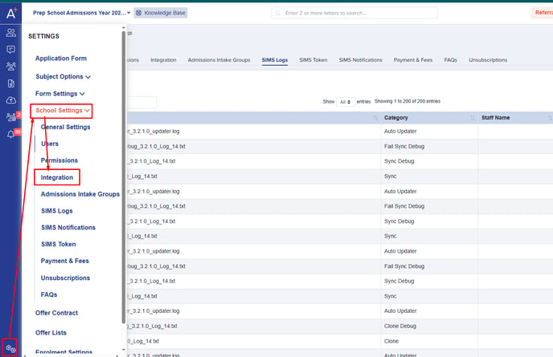Expand Subject Options in settings menu
The image size is (553, 357).
(63, 77)
